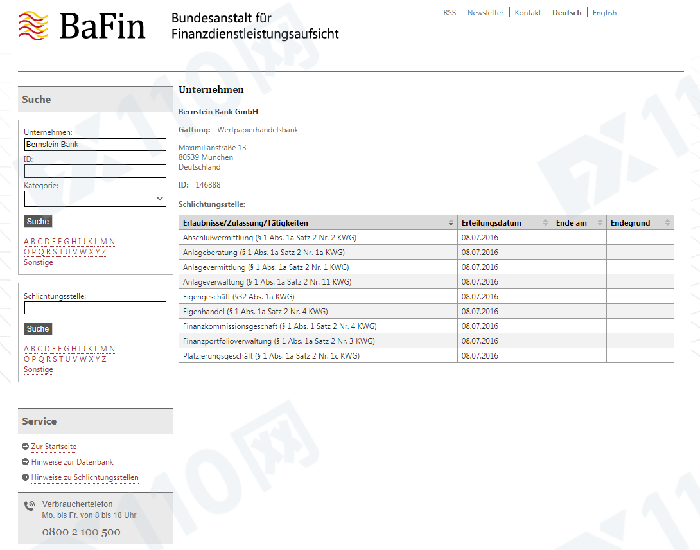Switch language to English
Viewport: 700px width, 550px height.
604,12
